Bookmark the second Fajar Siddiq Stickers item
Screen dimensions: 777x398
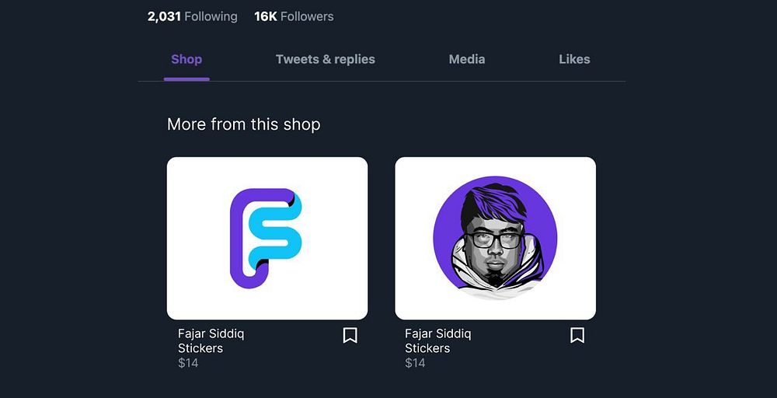[577, 335]
